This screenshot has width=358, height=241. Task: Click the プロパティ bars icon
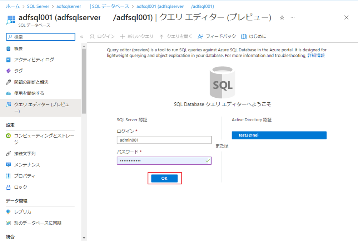tap(9, 176)
